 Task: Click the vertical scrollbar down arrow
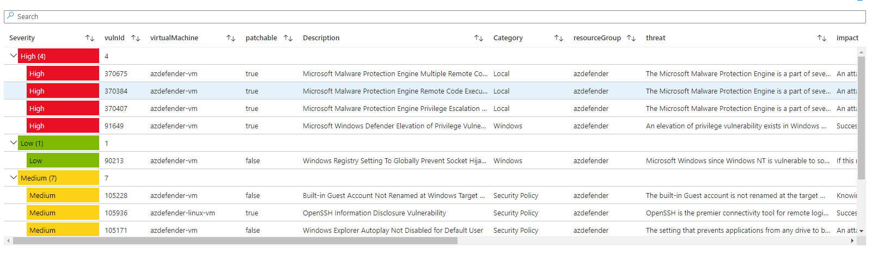coord(861,231)
